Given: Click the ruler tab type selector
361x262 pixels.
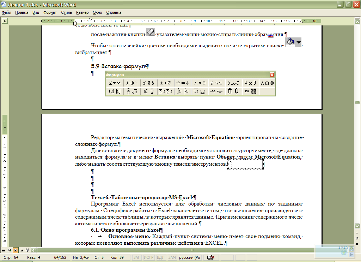Looking at the screenshot, I should click(5, 21).
